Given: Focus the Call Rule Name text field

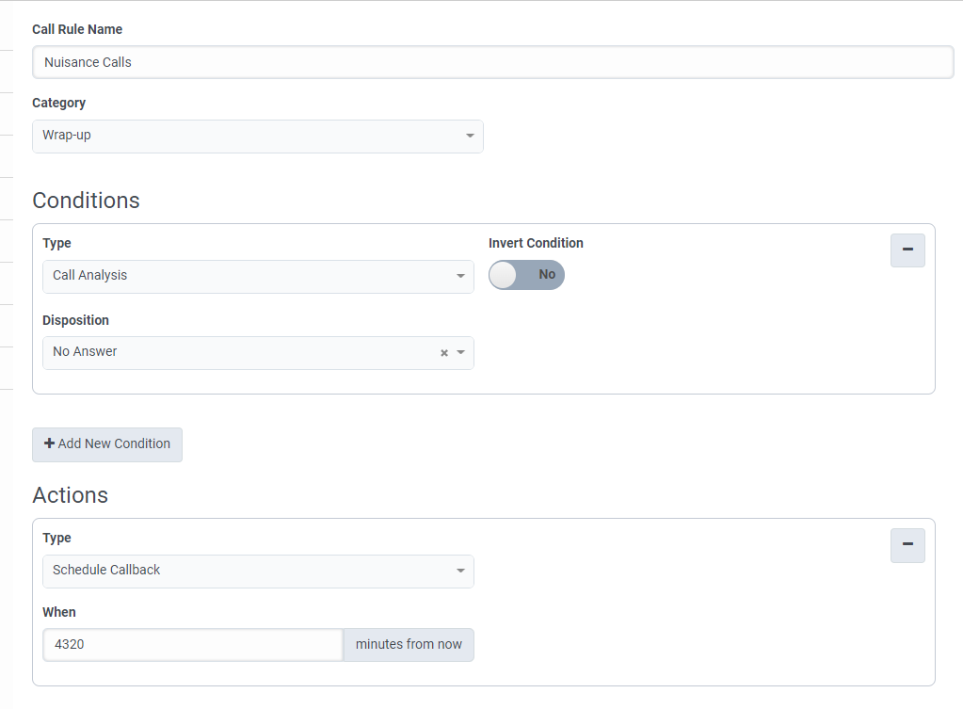Looking at the screenshot, I should [x=492, y=63].
